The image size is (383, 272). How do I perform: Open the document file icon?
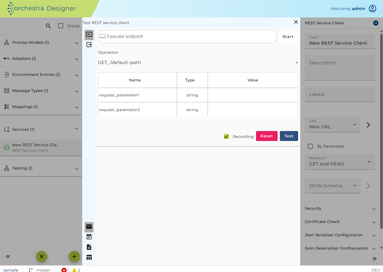point(89,247)
